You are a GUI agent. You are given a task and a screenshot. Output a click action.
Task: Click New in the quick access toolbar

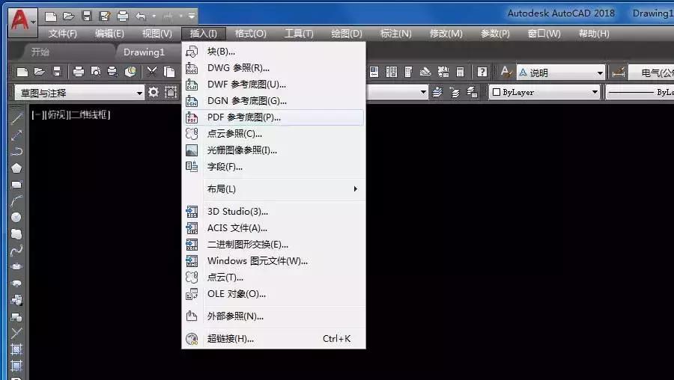pyautogui.click(x=51, y=16)
